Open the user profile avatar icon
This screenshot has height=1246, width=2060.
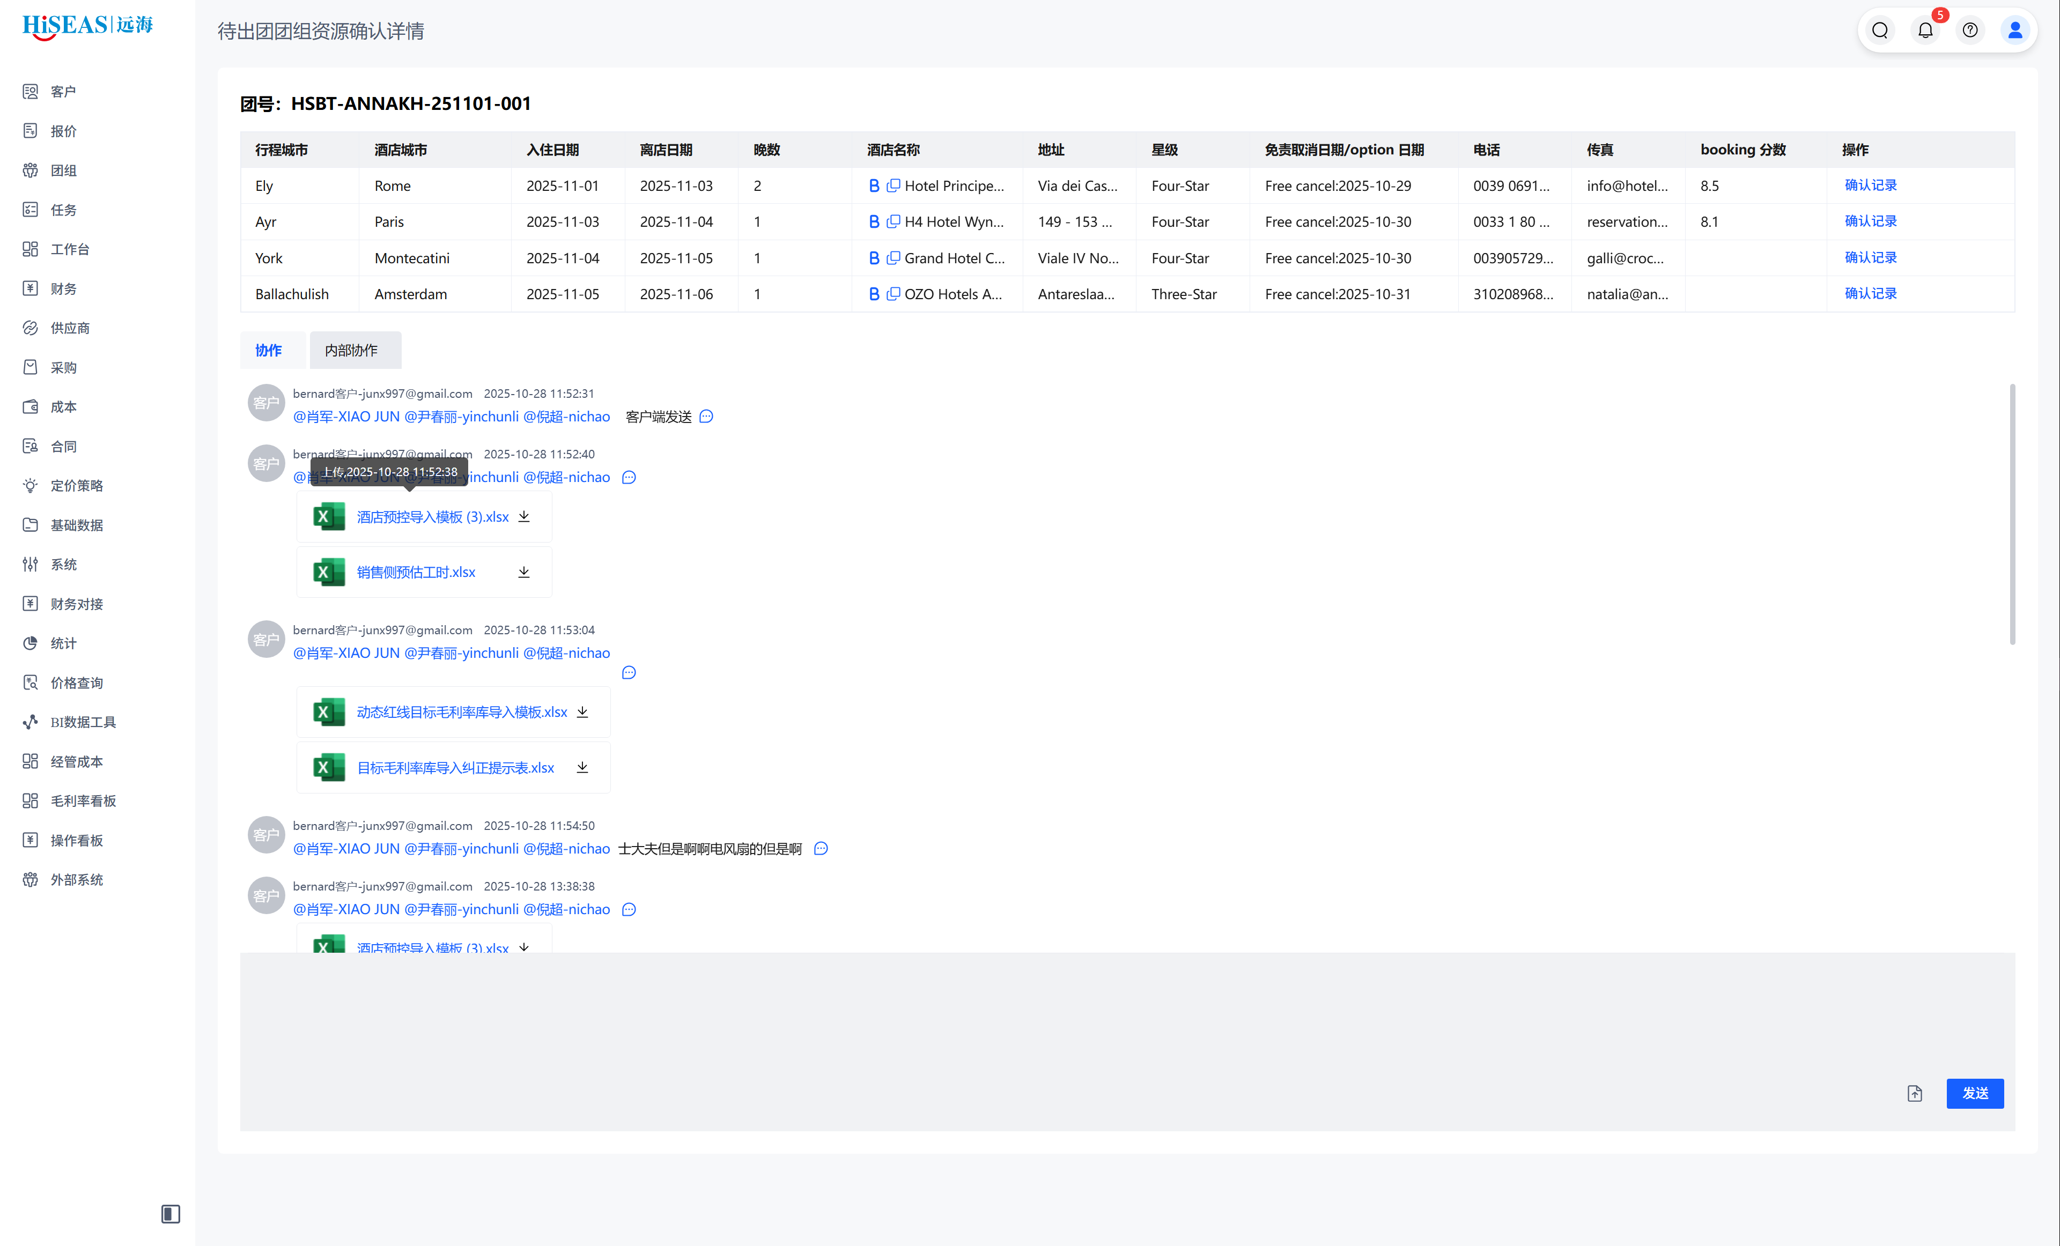pyautogui.click(x=2015, y=31)
